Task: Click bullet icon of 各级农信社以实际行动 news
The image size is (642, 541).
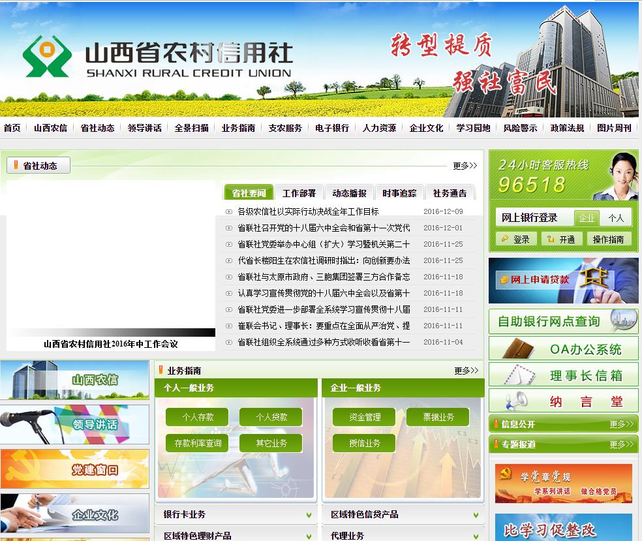Action: (x=229, y=211)
